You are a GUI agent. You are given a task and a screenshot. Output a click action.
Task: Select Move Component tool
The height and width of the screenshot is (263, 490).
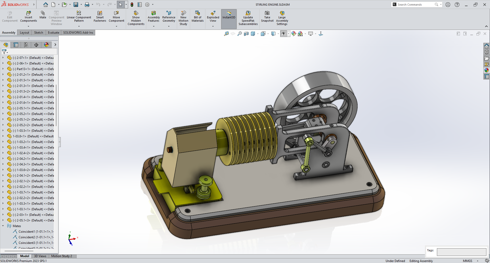coord(116,17)
